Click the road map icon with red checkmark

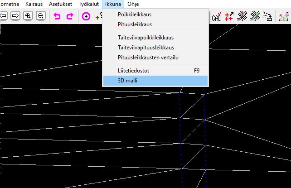tap(242, 16)
